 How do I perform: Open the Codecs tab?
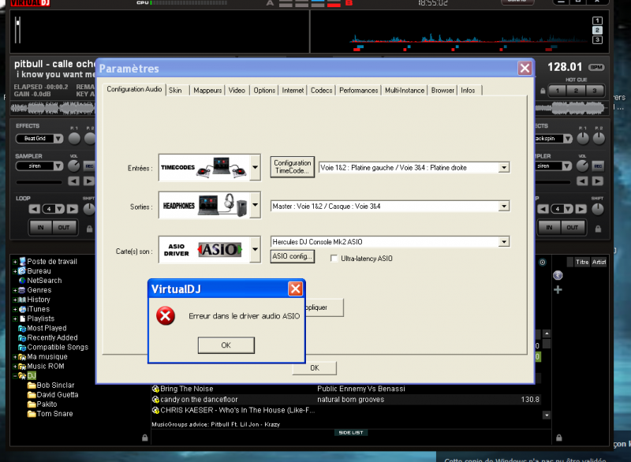321,91
